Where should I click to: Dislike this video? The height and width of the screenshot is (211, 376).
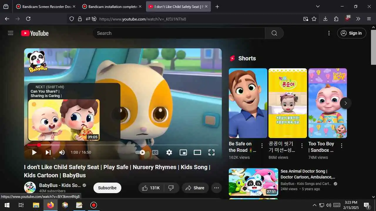(171, 188)
